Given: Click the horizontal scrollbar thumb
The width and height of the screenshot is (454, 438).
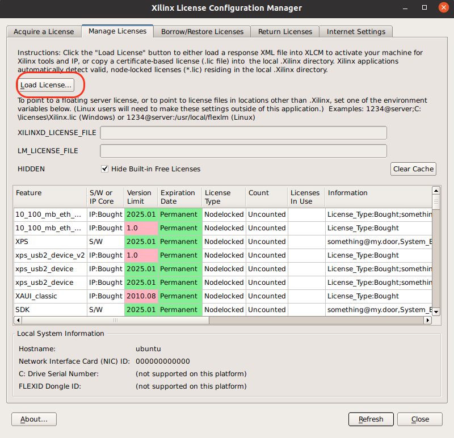Looking at the screenshot, I should 116,320.
